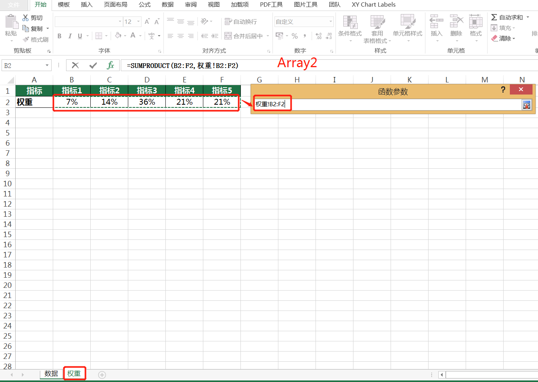Viewport: 538px width, 382px height.
Task: Switch to the 权重 sheet tab
Action: pyautogui.click(x=74, y=374)
